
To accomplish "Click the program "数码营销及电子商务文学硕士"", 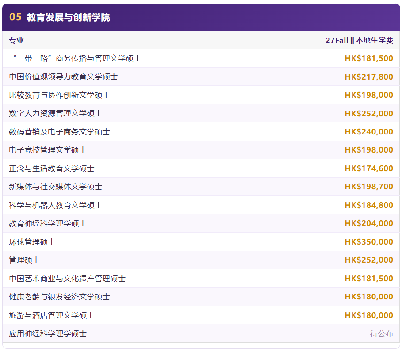I will [59, 132].
